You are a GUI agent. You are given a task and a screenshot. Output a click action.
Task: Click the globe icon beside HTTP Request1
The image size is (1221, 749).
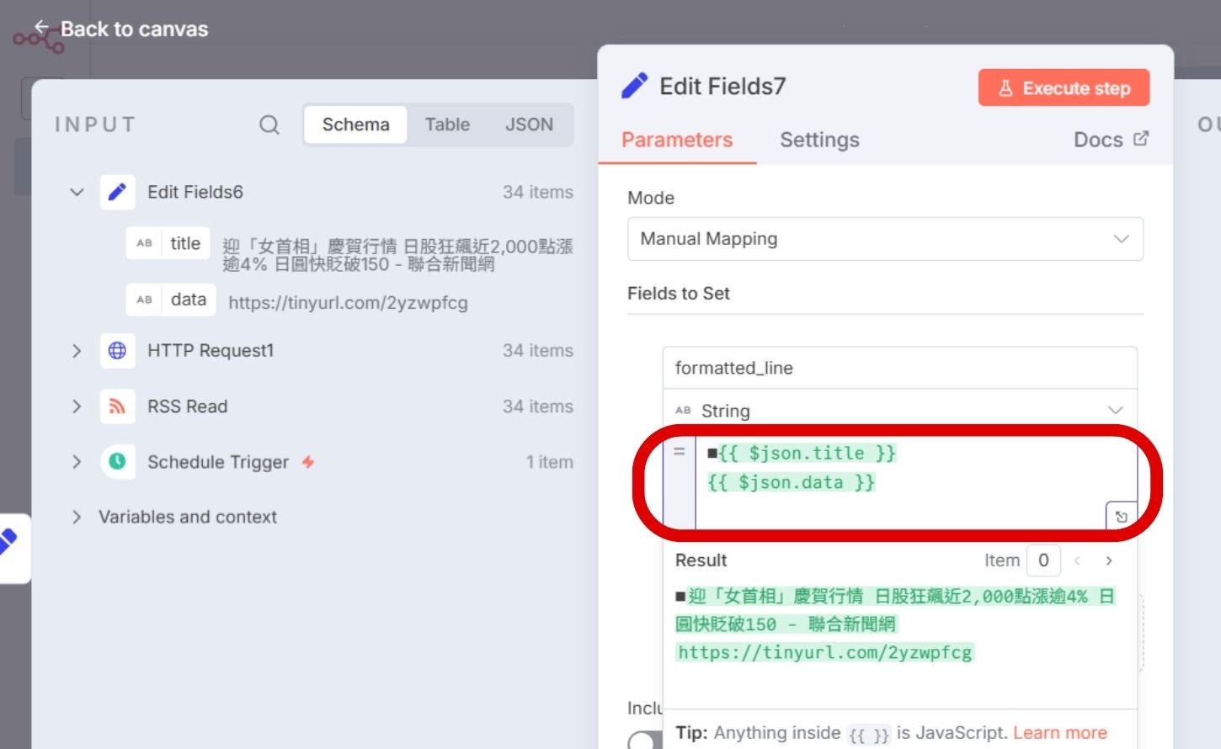pyautogui.click(x=117, y=351)
